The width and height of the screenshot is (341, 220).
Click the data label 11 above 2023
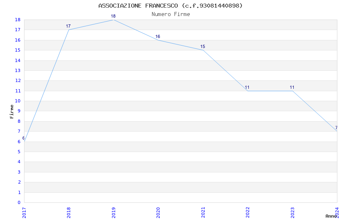tap(292, 87)
